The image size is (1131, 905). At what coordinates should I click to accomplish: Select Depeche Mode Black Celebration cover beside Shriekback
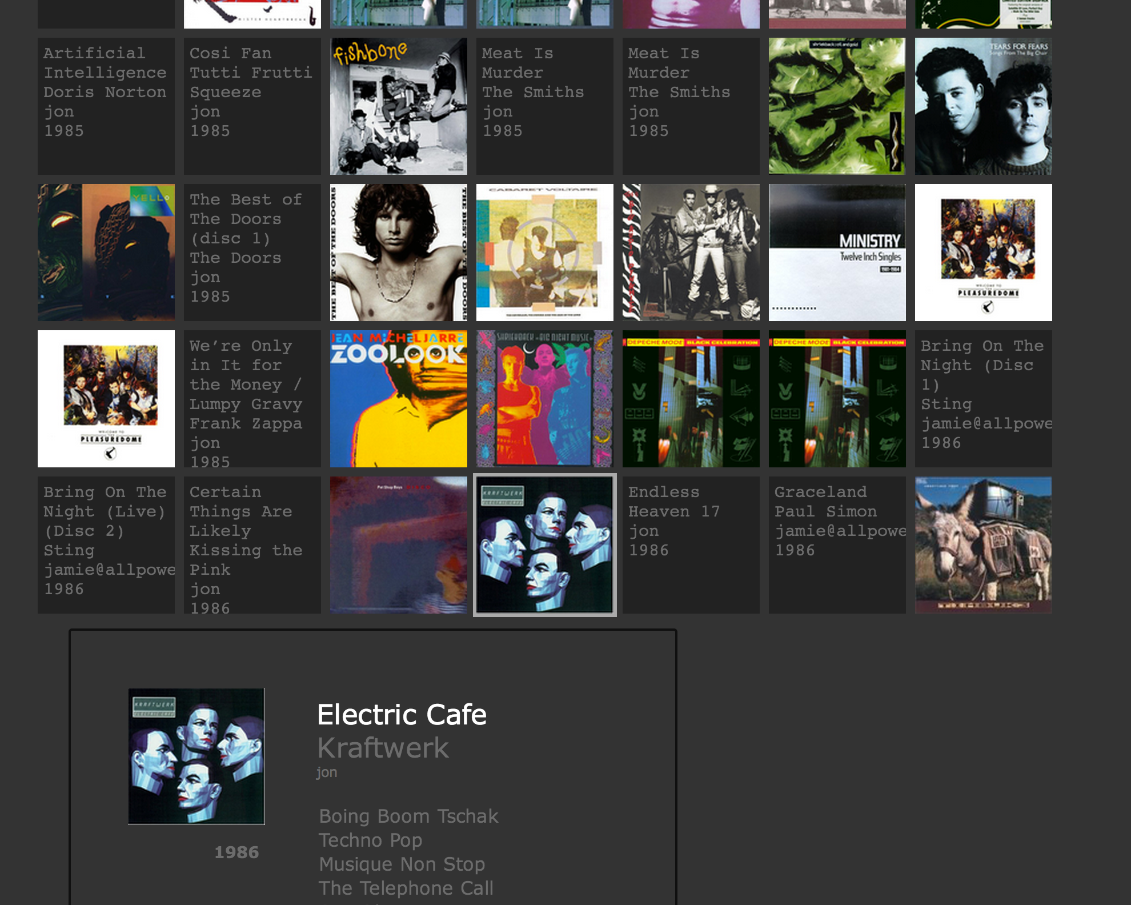(691, 399)
